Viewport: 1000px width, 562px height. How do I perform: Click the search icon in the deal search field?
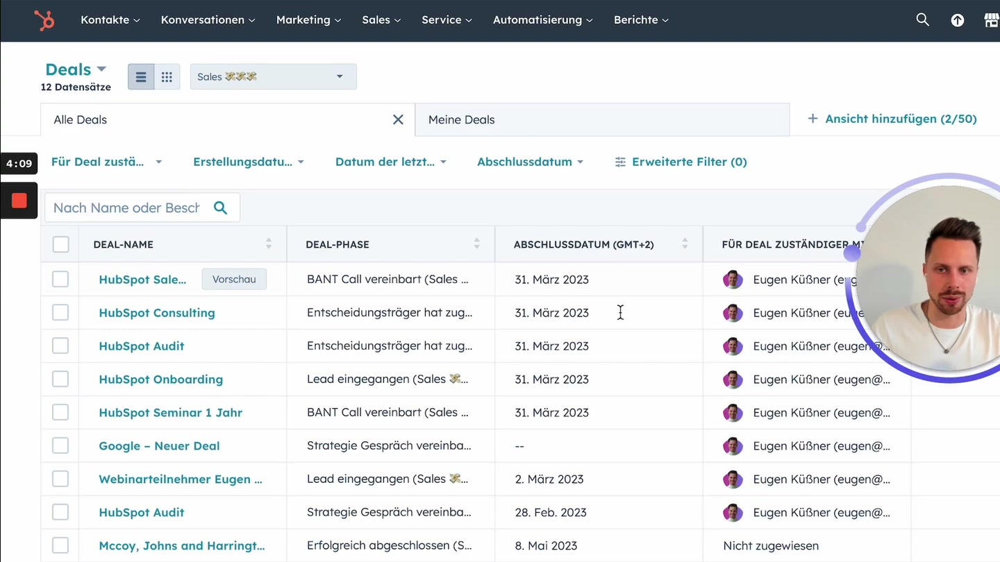(221, 207)
